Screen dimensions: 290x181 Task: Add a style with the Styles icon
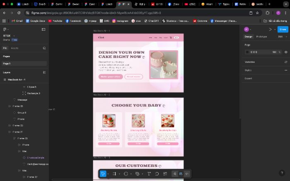(286, 70)
